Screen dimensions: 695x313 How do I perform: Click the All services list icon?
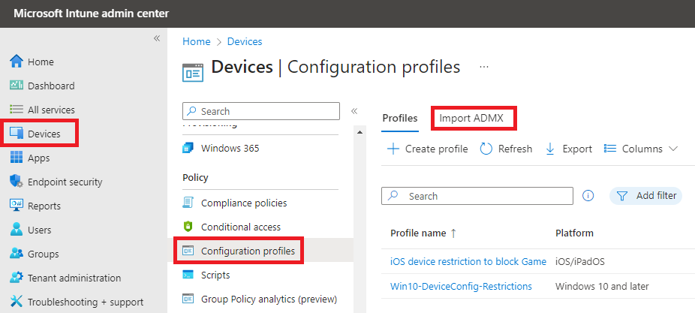17,109
